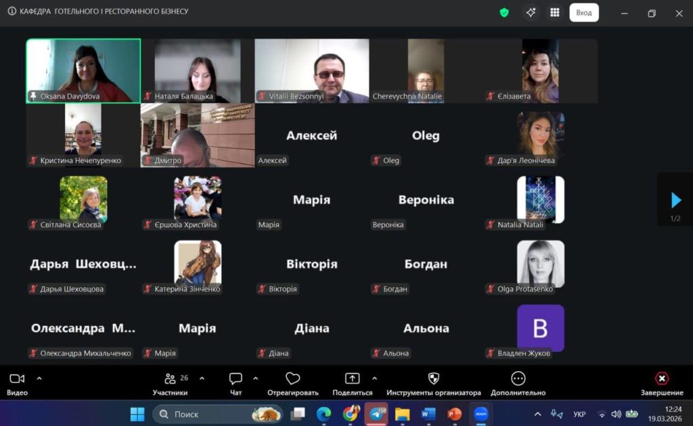Click the Поделиться share screen icon
This screenshot has height=426, width=693.
click(352, 379)
